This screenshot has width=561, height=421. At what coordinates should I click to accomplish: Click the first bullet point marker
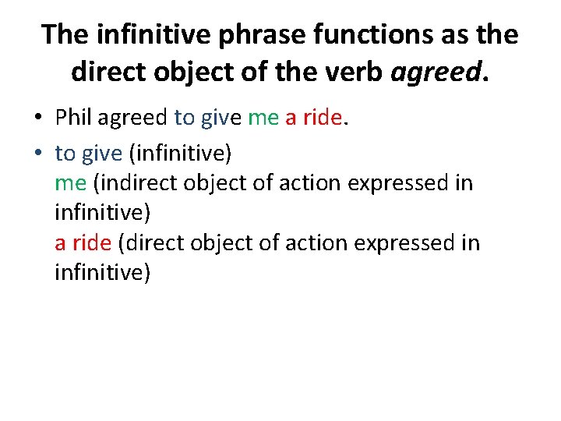(x=37, y=119)
